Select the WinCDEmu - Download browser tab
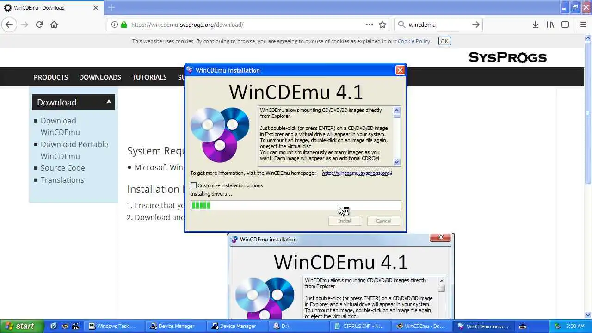592x333 pixels. pyautogui.click(x=51, y=8)
